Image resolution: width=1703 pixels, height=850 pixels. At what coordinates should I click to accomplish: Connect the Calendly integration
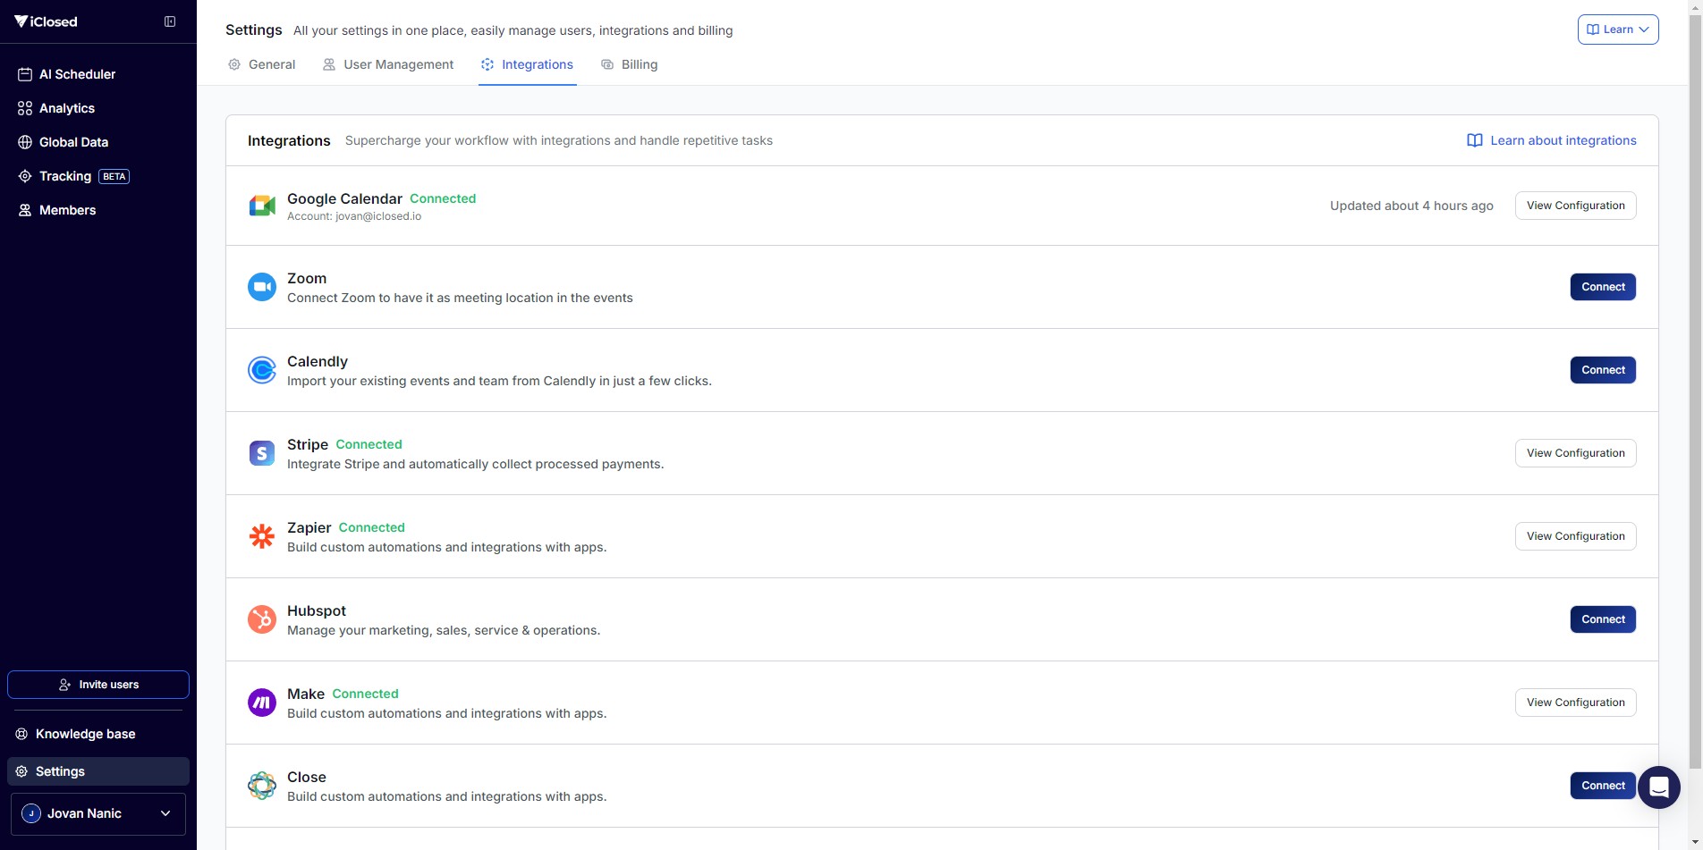(x=1603, y=370)
